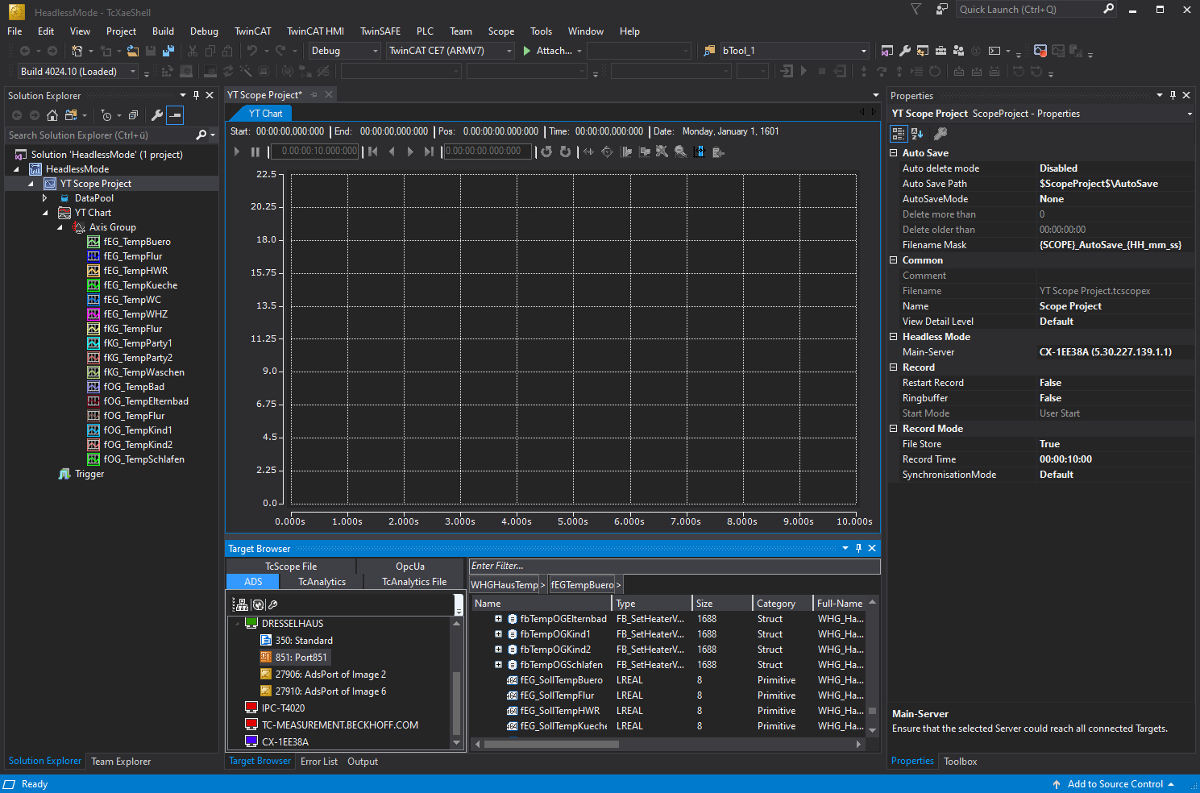Click the auto-hide pin of Solution Explorer
Viewport: 1200px width, 793px height.
pyautogui.click(x=196, y=95)
